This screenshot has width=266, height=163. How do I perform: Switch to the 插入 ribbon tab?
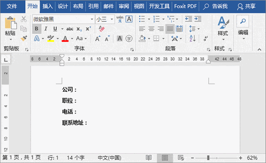pos(48,7)
